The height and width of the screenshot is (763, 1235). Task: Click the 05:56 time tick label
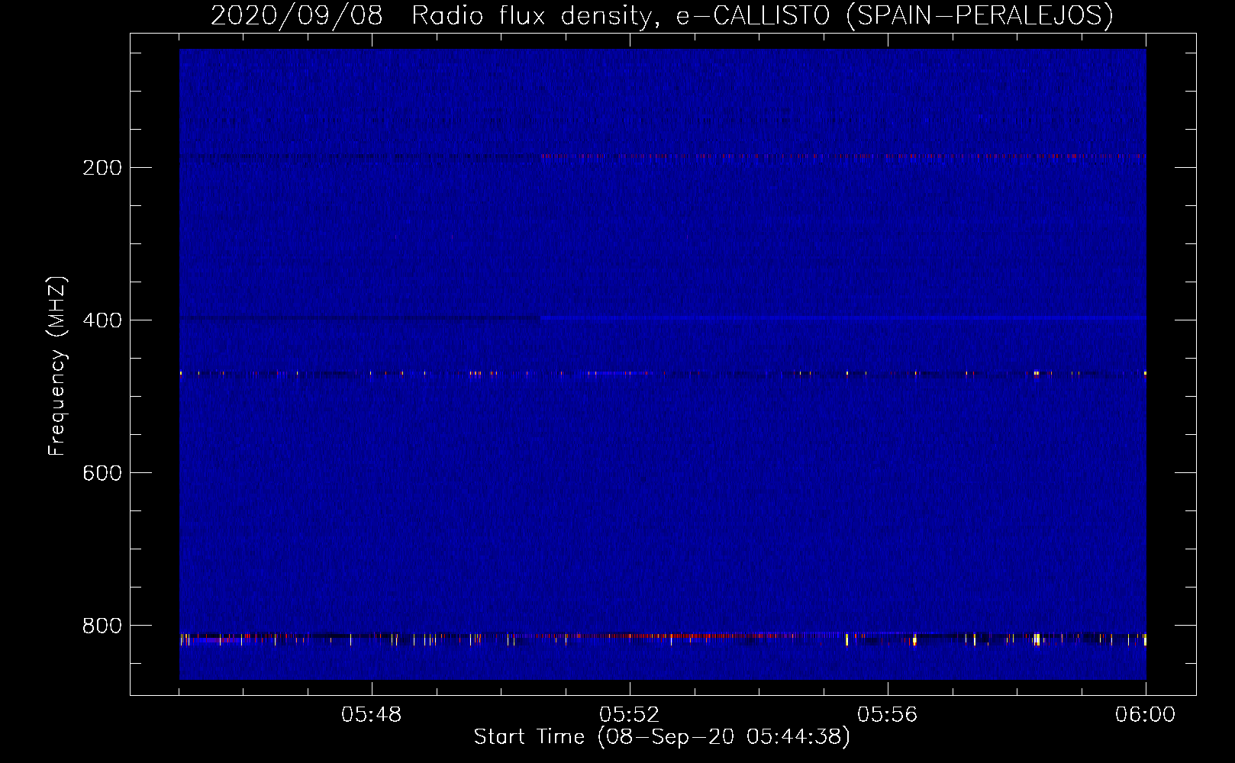(x=888, y=715)
